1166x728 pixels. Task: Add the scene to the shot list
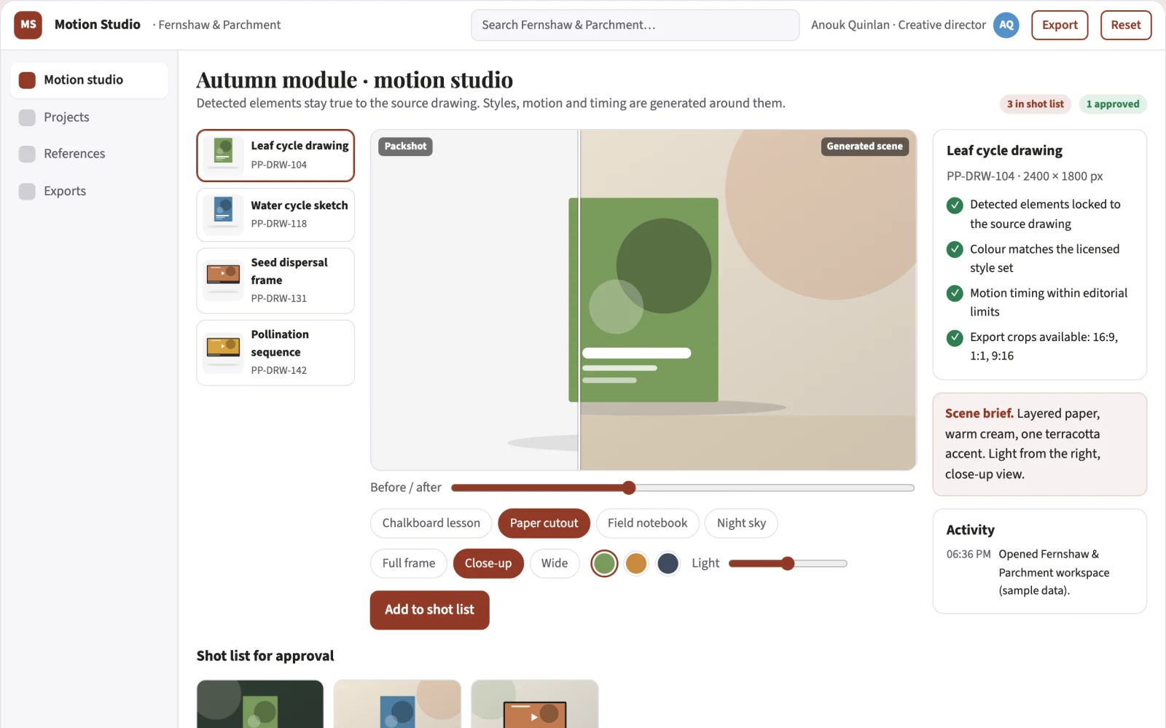[429, 610]
